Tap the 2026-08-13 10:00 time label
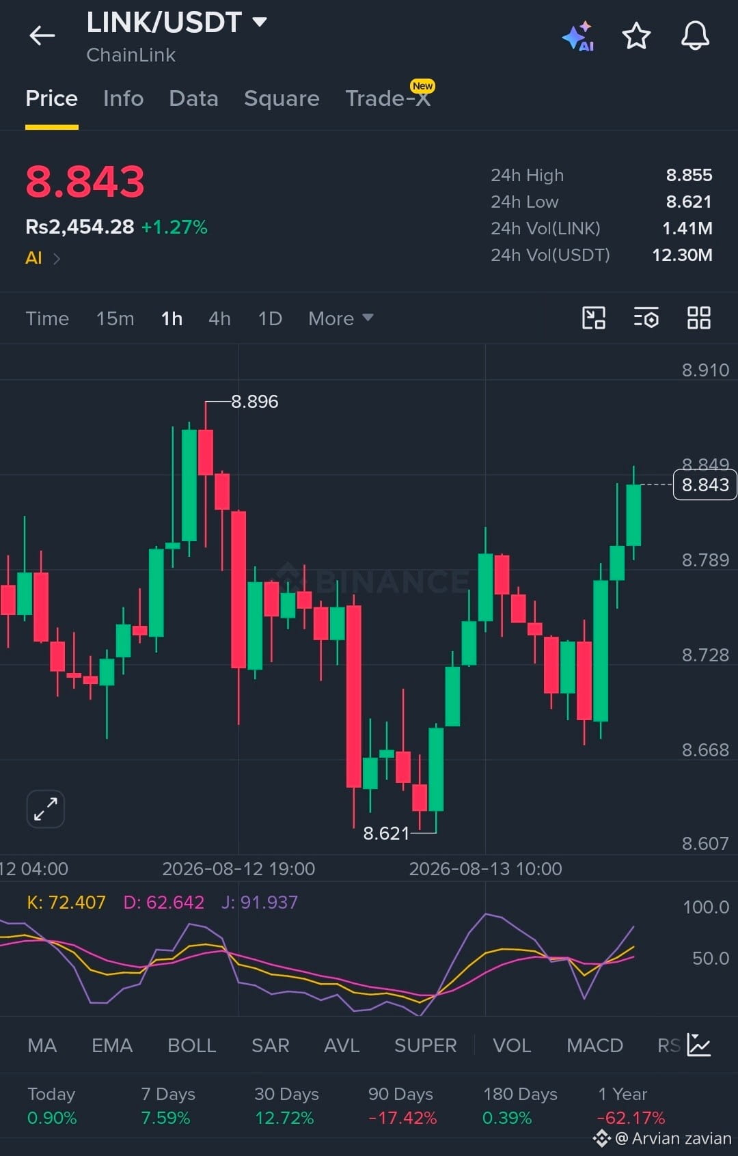 click(x=485, y=869)
